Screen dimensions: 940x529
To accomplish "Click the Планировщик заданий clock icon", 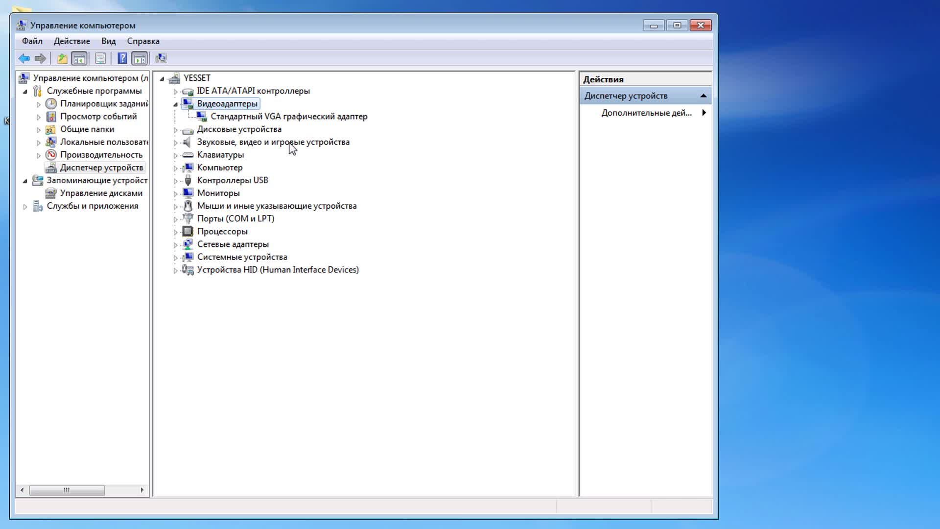I will point(51,104).
